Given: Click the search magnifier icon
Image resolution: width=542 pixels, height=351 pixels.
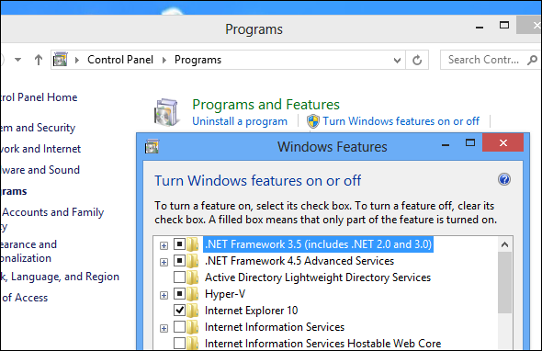Looking at the screenshot, I should [x=532, y=60].
